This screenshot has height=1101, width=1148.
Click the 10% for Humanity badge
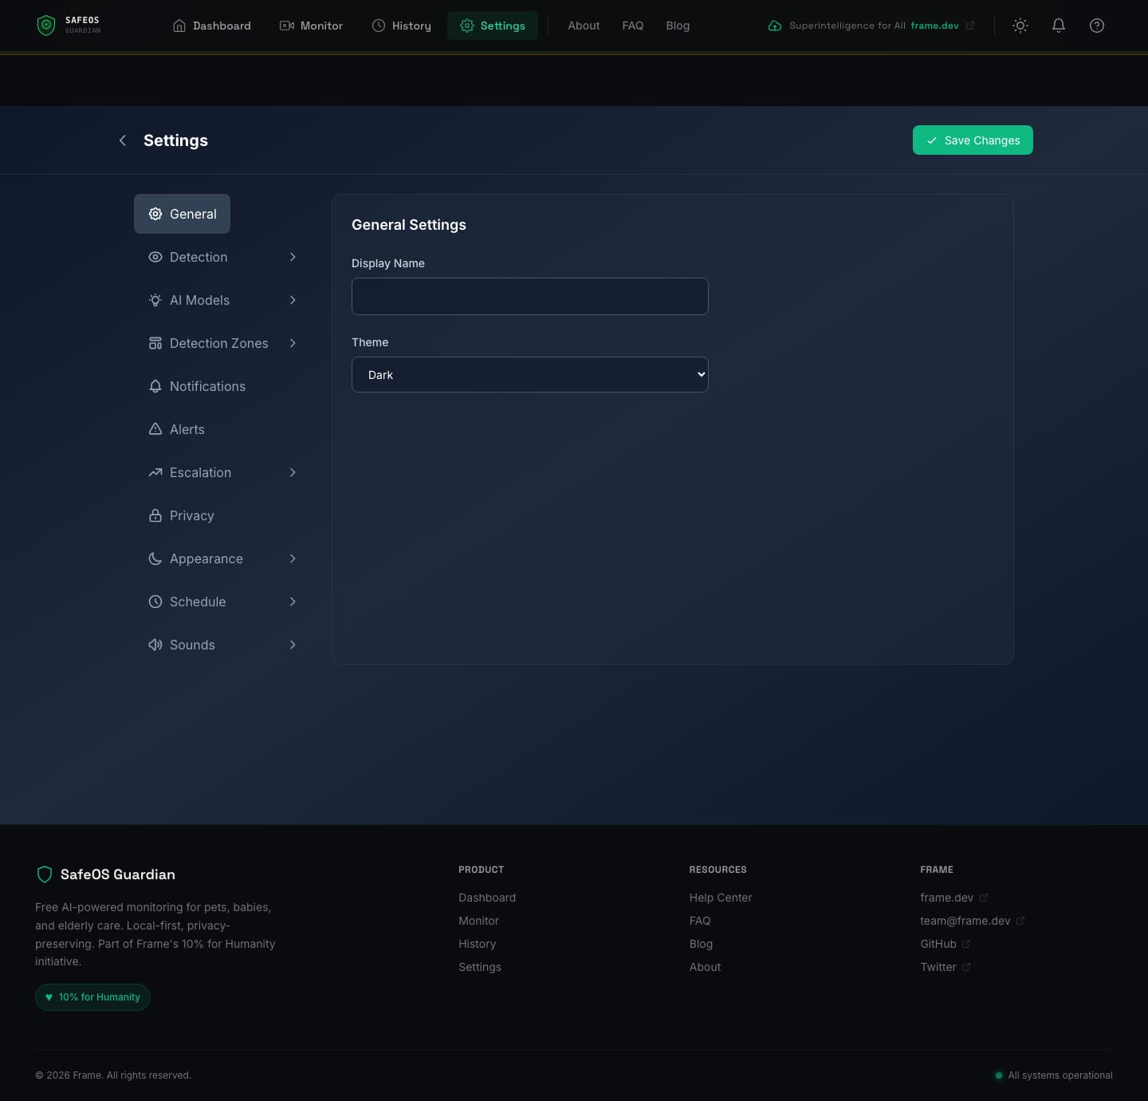92,996
